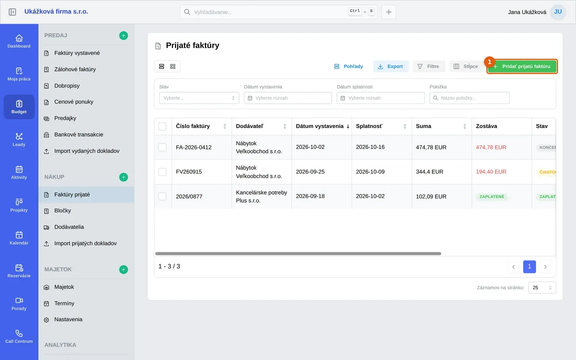Add new item in PREDAJ section
This screenshot has height=360, width=576.
(123, 35)
